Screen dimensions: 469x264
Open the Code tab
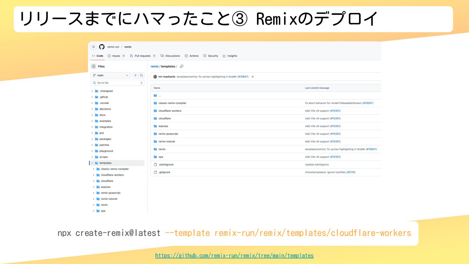(x=98, y=56)
